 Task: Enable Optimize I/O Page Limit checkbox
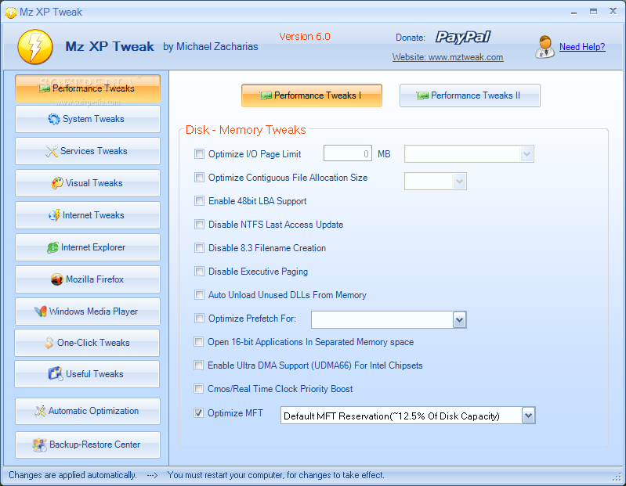pyautogui.click(x=199, y=154)
